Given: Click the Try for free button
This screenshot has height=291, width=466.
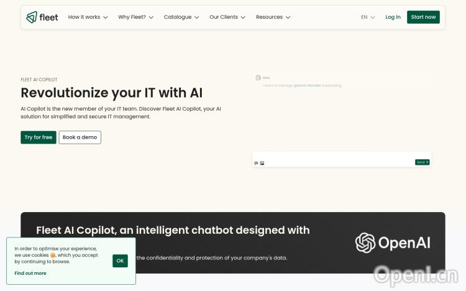Looking at the screenshot, I should tap(39, 137).
